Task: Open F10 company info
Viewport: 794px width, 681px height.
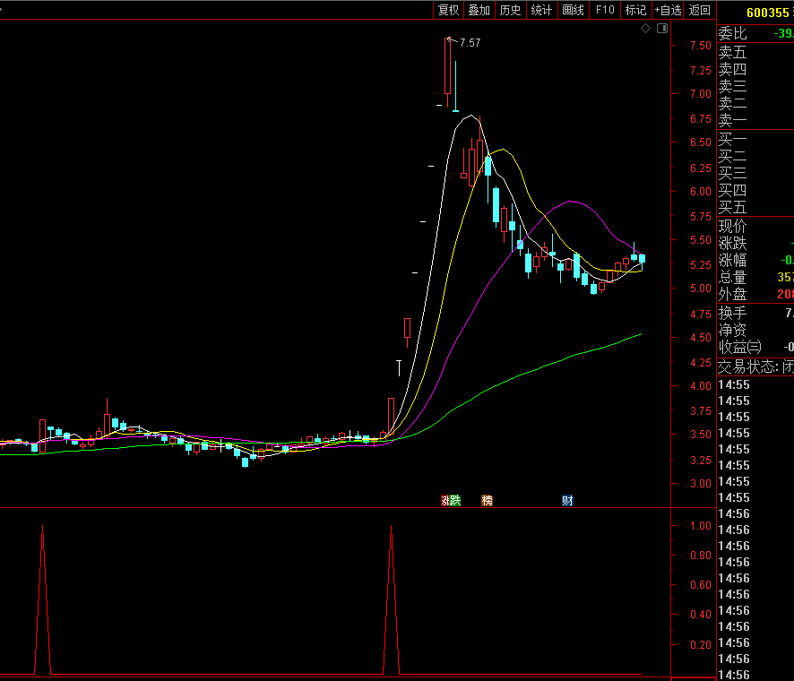Action: pyautogui.click(x=605, y=10)
